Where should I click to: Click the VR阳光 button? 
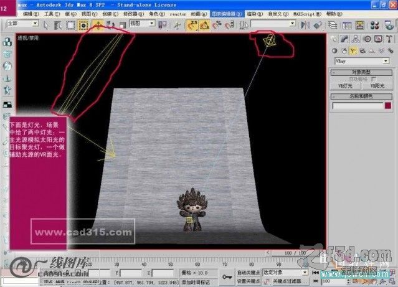pyautogui.click(x=377, y=86)
